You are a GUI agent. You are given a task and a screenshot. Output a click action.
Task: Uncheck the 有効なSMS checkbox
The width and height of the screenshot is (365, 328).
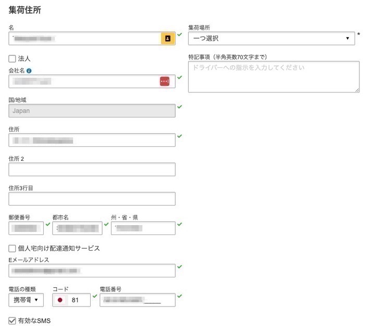[13, 321]
